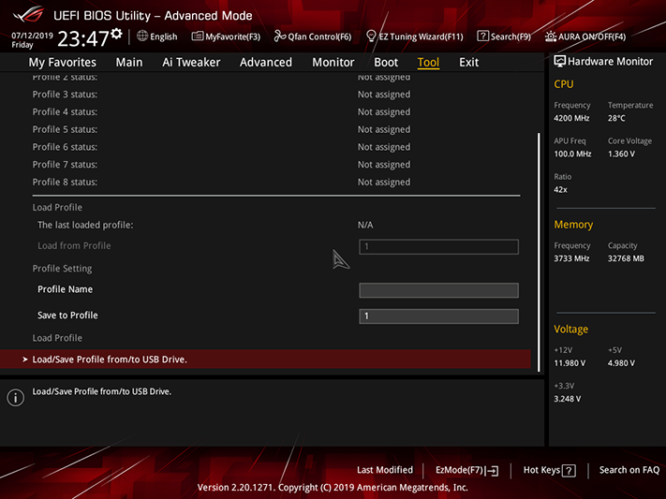Screen dimensions: 666x499
Task: Open the Boot tab
Action: pyautogui.click(x=386, y=62)
